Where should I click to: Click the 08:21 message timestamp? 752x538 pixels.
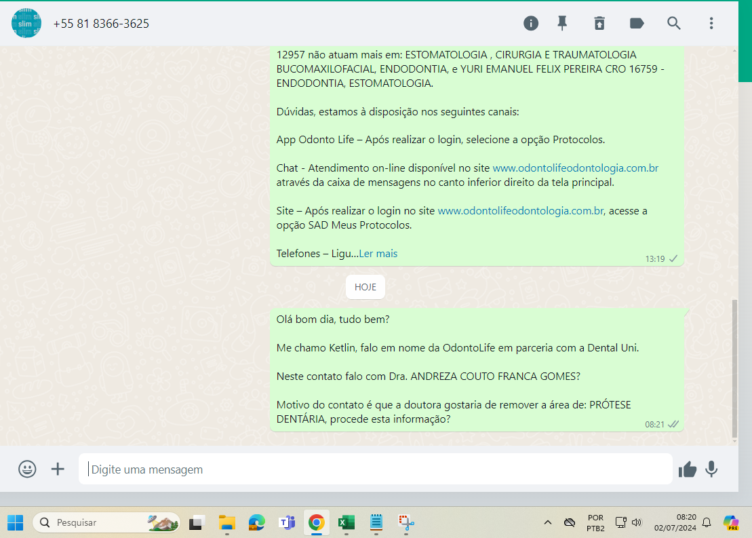[654, 424]
